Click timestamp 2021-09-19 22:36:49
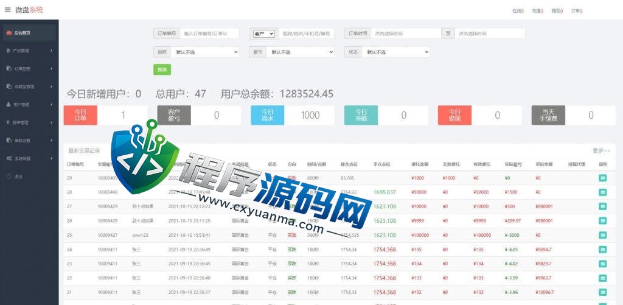This screenshot has width=623, height=305. 190,250
